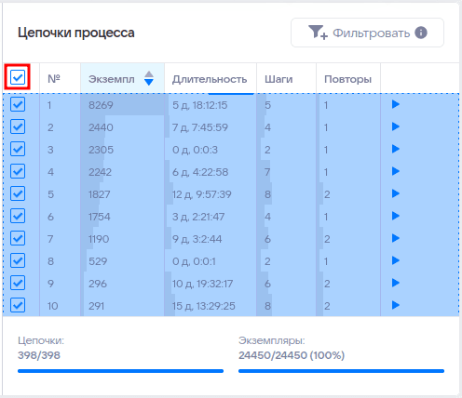Select duration cell 6 д, 4:22:58
This screenshot has height=398, width=462.
tap(200, 172)
